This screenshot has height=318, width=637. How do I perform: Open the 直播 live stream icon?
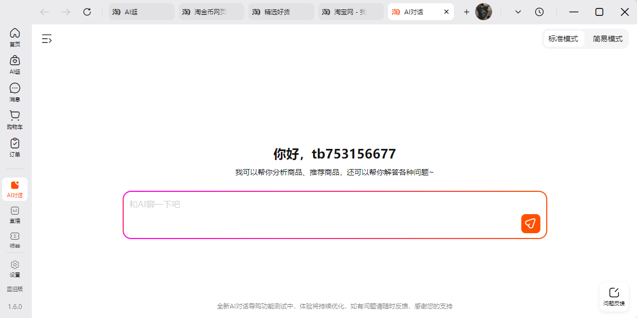click(x=15, y=214)
